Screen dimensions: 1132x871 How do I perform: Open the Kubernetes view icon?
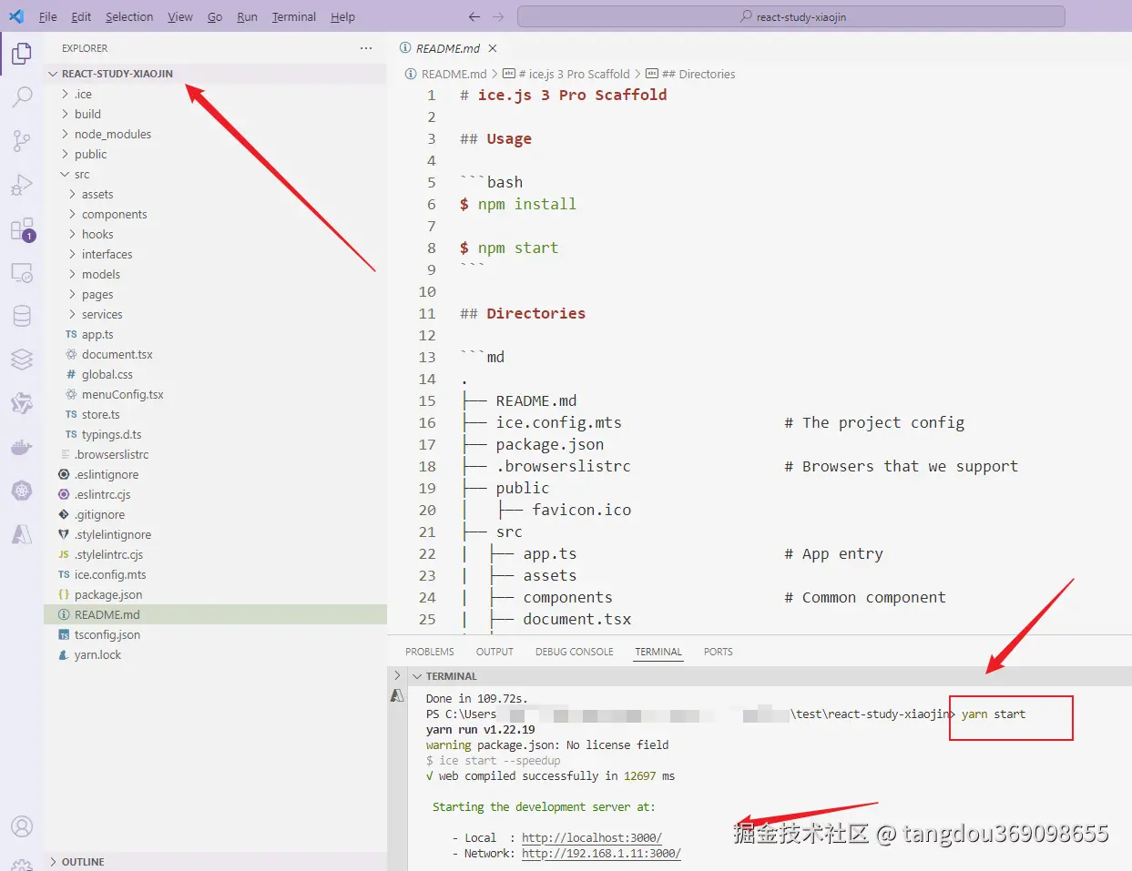coord(22,491)
